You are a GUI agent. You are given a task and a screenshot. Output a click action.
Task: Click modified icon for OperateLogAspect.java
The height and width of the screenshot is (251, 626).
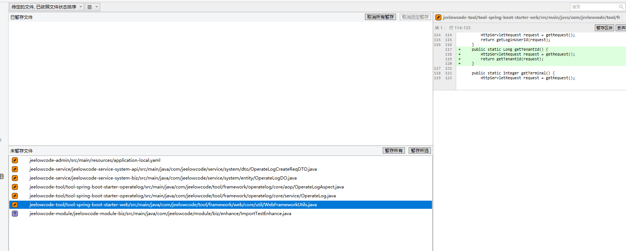coord(15,187)
